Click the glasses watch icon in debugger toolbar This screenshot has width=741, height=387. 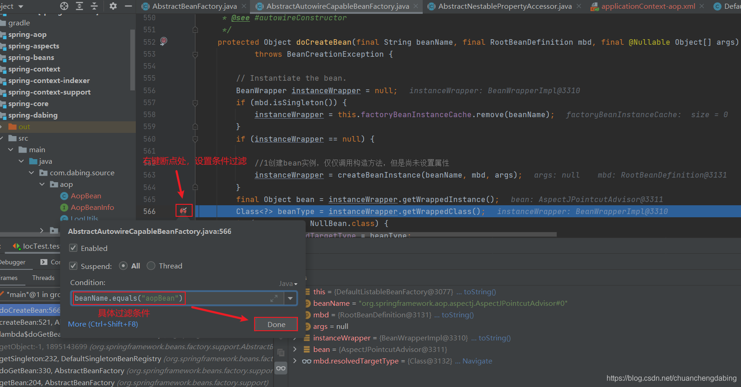tap(281, 368)
